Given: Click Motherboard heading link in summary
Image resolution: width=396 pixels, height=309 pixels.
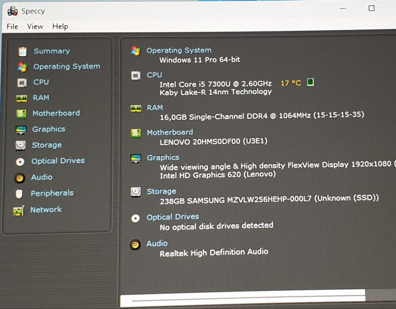Looking at the screenshot, I should pos(170,132).
